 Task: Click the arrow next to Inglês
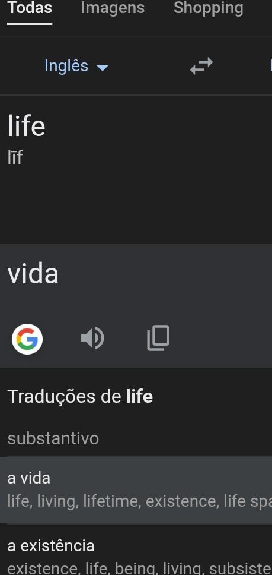coord(102,68)
